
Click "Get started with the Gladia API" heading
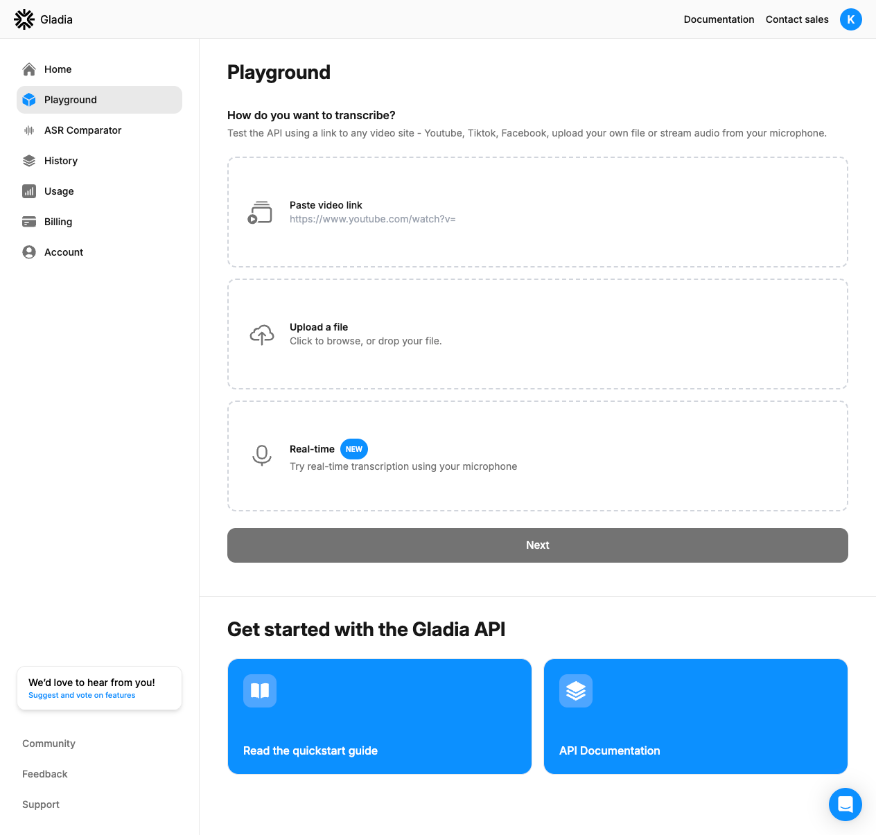[x=366, y=629]
